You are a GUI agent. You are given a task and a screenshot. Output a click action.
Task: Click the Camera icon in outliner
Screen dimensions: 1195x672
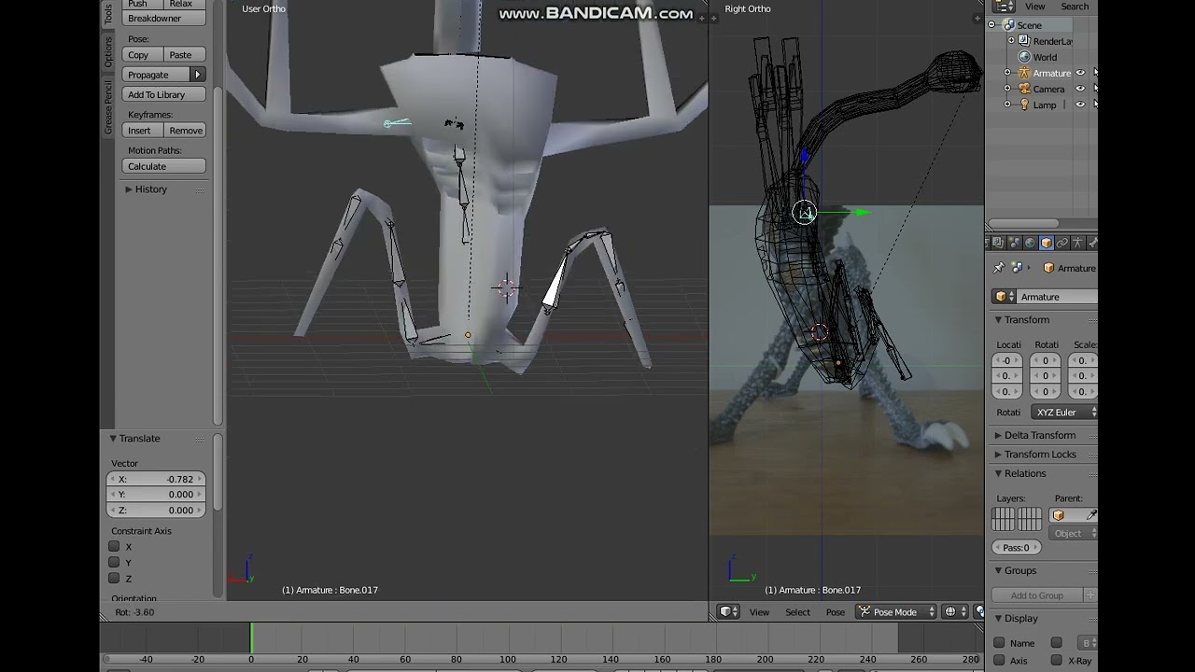pyautogui.click(x=1024, y=89)
